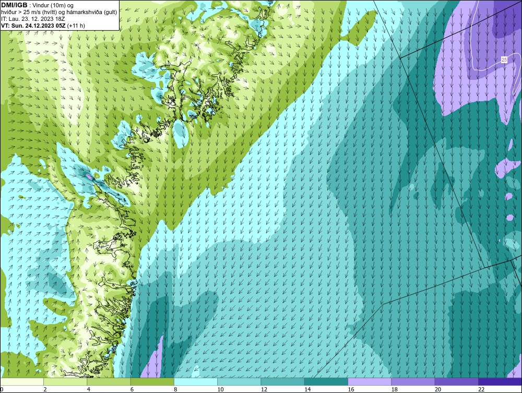Click the 4–6 m/s green legend swatch
Viewport: 522px width, 393px height.
[109, 382]
